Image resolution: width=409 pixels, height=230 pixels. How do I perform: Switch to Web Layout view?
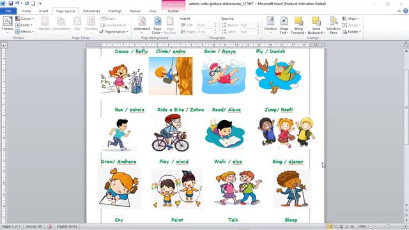[x=341, y=226]
